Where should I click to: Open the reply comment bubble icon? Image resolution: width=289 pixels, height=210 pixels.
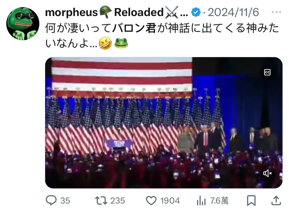pos(51,200)
